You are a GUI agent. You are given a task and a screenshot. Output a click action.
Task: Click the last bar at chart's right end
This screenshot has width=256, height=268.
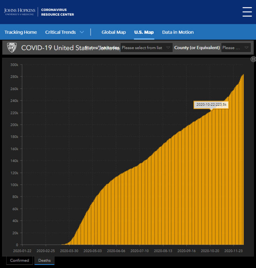(x=243, y=159)
